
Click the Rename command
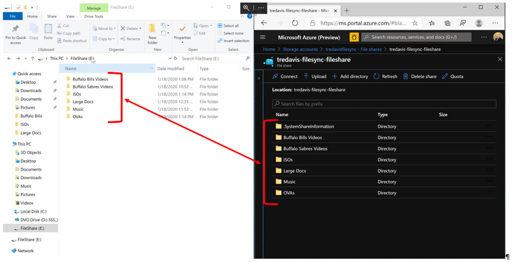pyautogui.click(x=130, y=39)
